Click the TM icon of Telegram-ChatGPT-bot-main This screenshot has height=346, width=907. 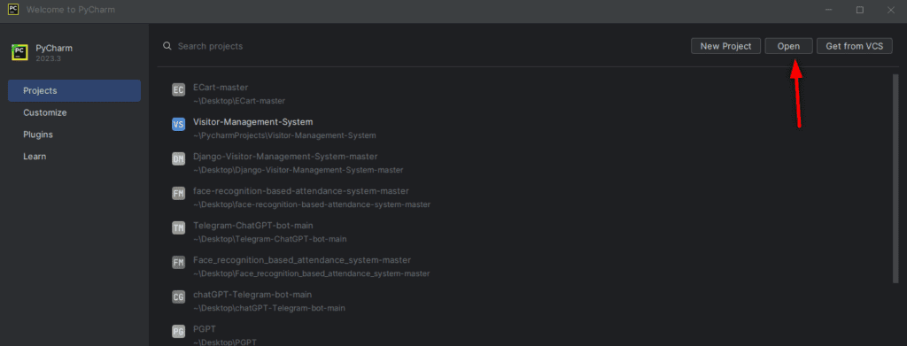[179, 227]
